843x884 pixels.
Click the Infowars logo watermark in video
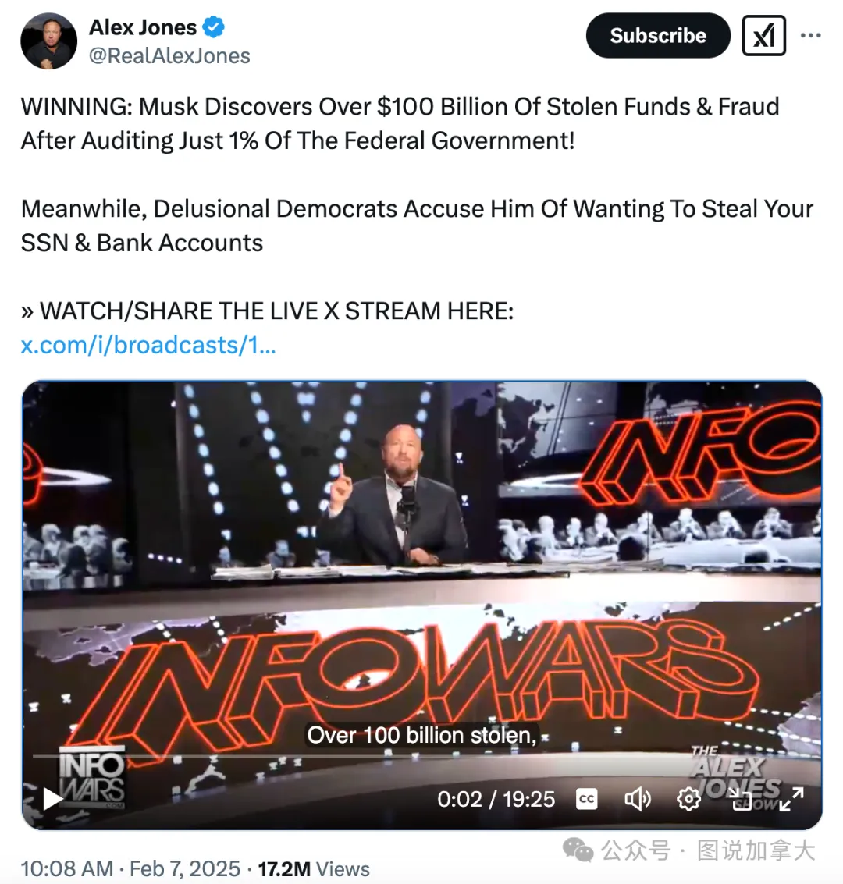92,778
